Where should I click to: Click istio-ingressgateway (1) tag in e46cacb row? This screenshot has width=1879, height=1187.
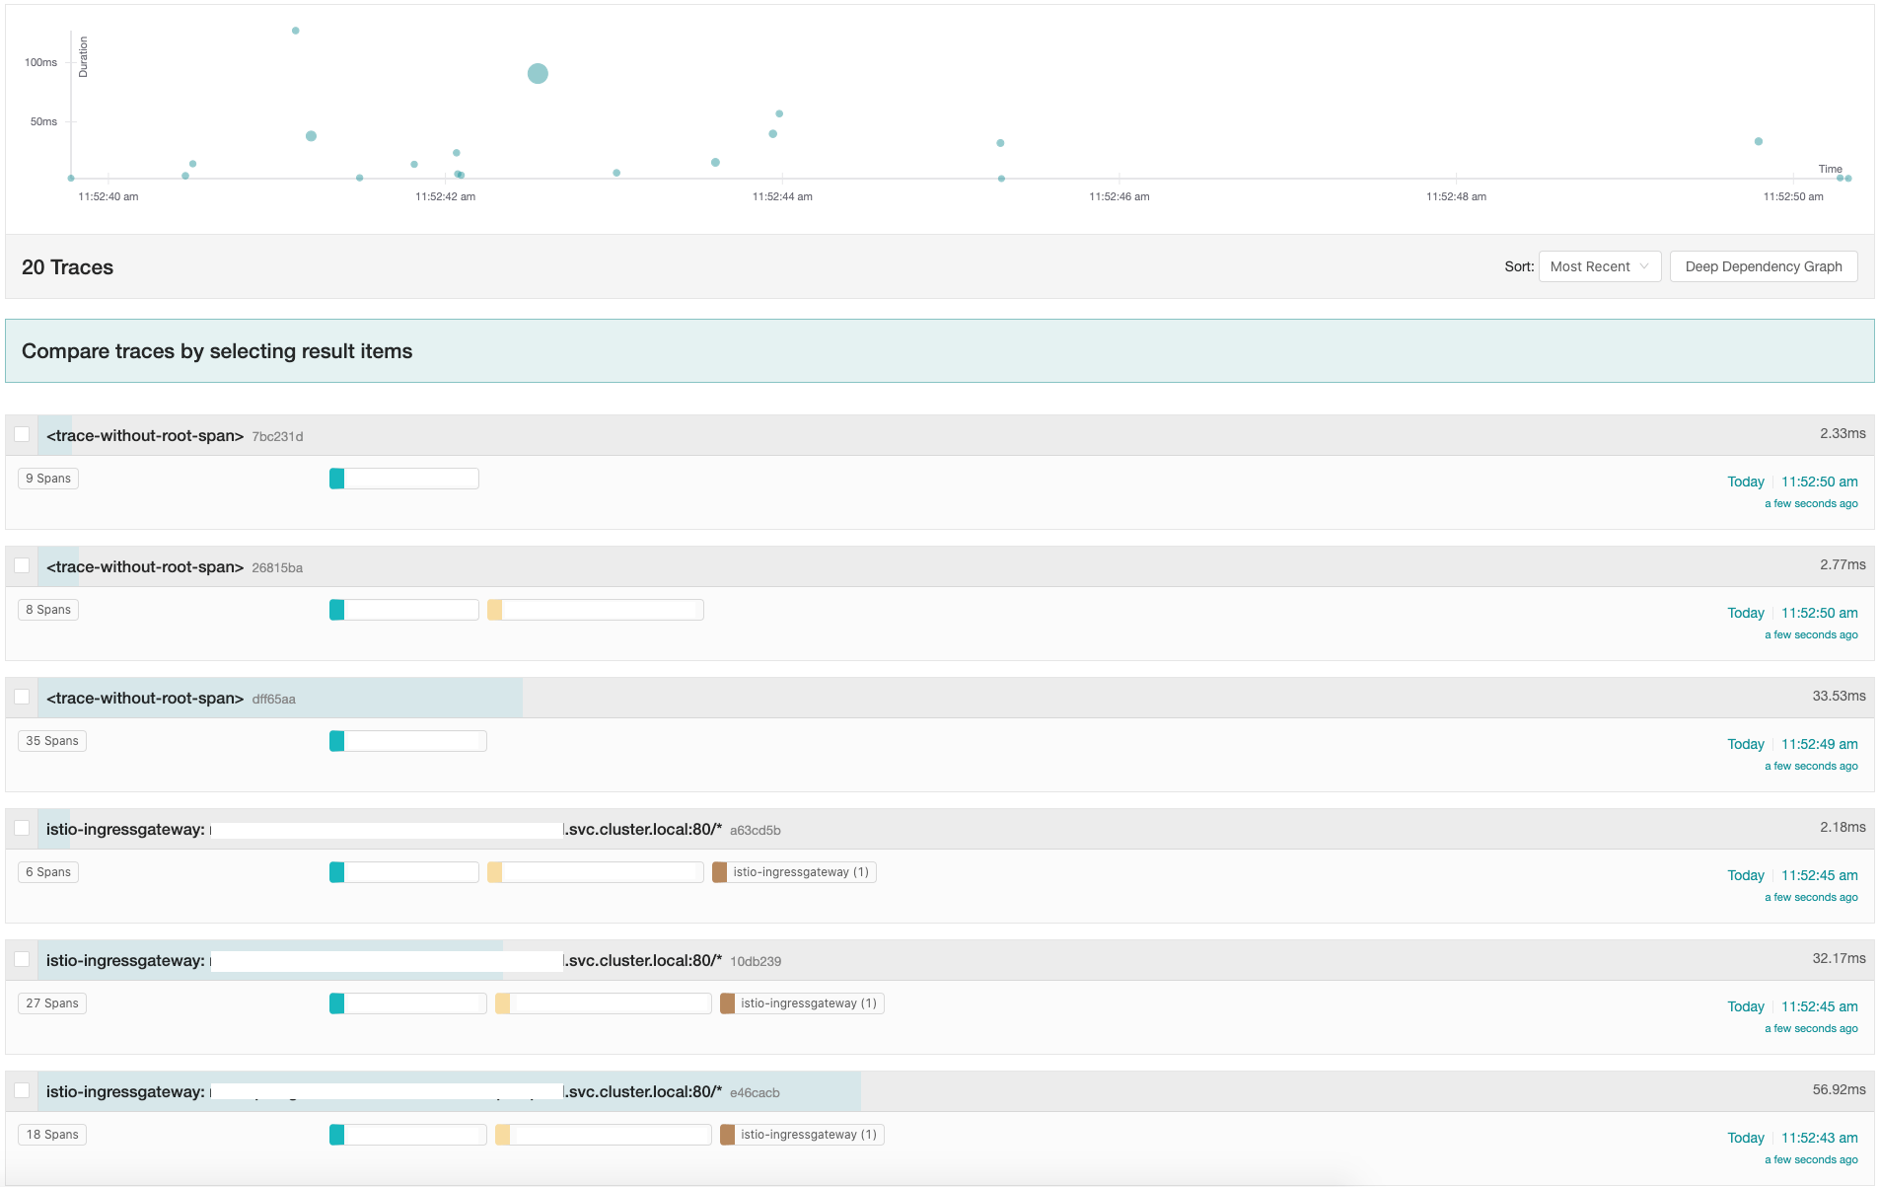coord(802,1135)
